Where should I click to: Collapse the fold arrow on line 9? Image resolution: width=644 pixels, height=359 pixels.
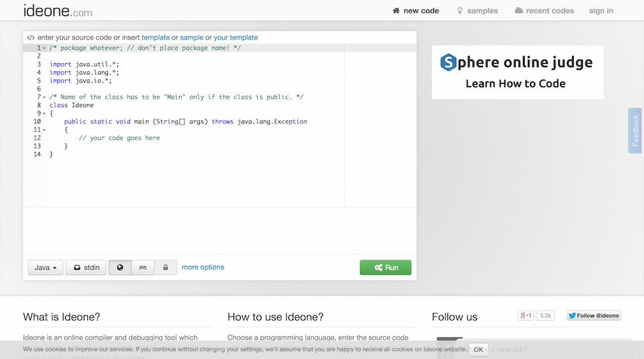pos(44,114)
